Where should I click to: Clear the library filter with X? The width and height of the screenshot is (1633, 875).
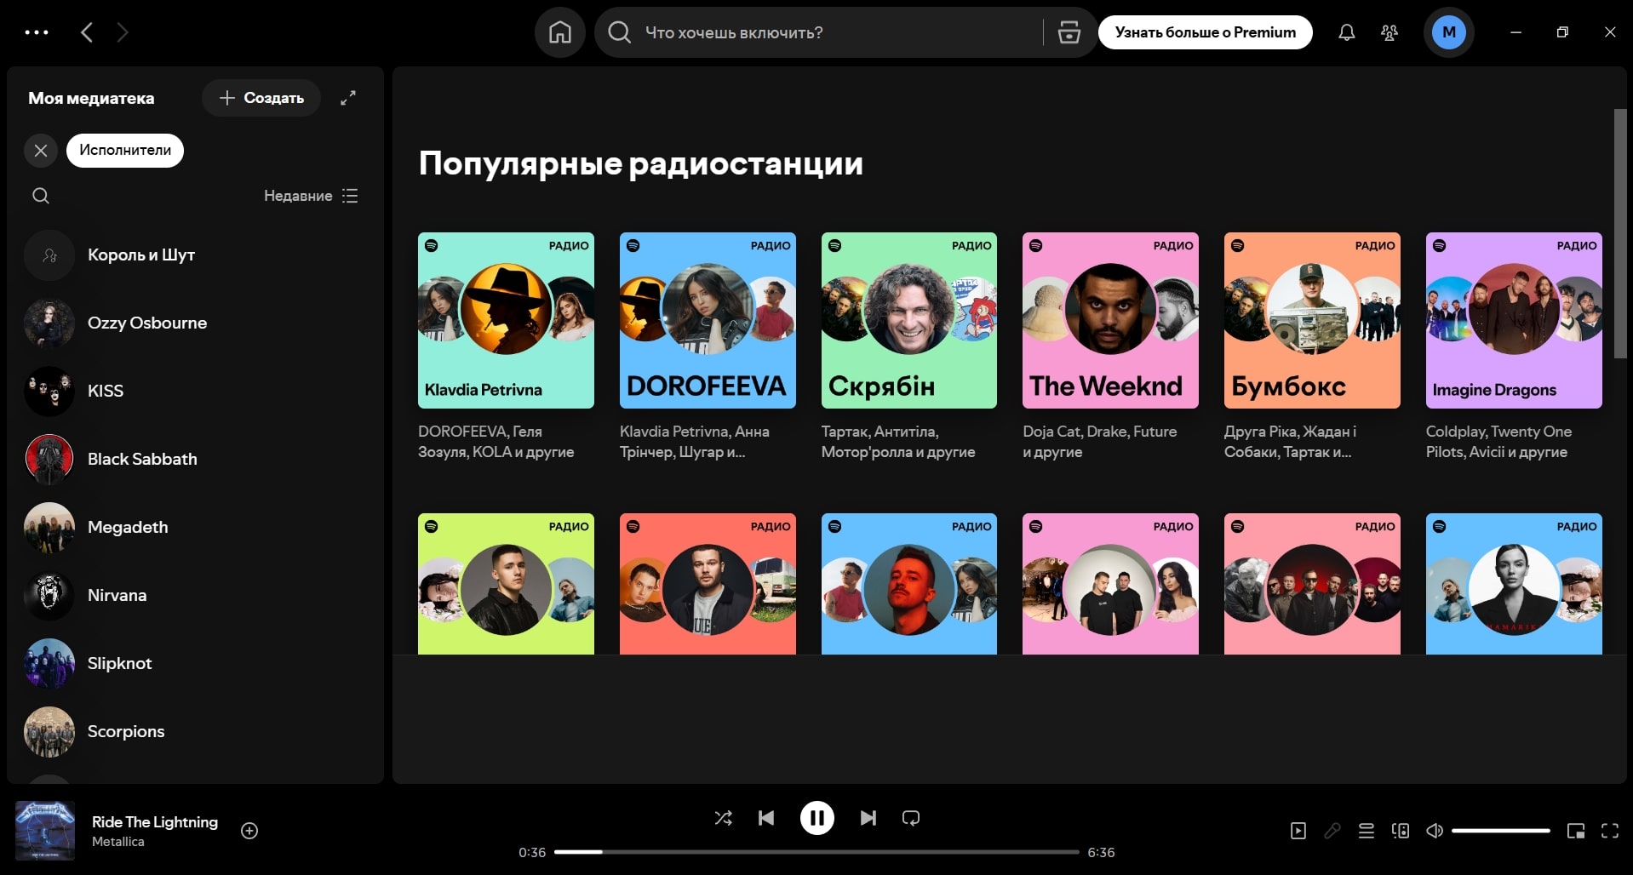[41, 151]
